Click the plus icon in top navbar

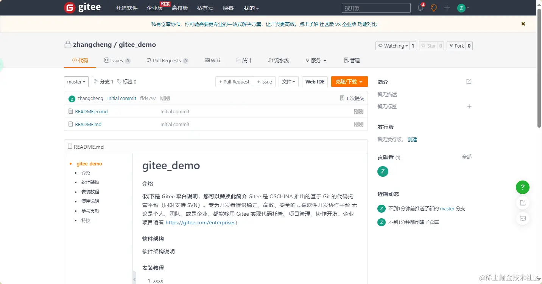447,8
